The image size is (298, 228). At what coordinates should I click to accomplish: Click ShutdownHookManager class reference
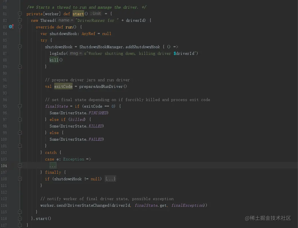tap(101, 47)
